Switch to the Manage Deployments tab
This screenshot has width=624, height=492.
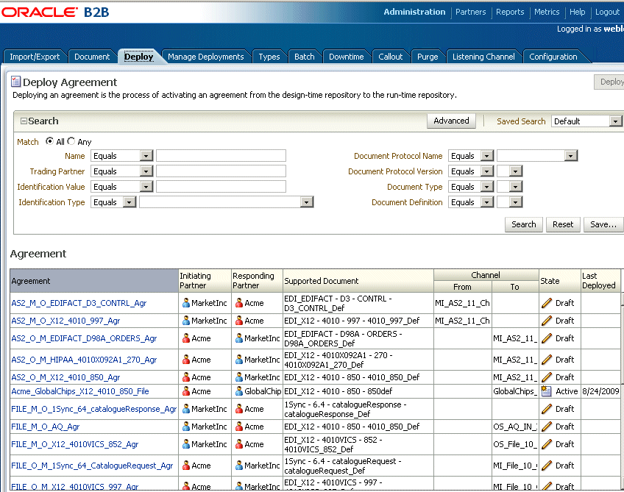(207, 56)
